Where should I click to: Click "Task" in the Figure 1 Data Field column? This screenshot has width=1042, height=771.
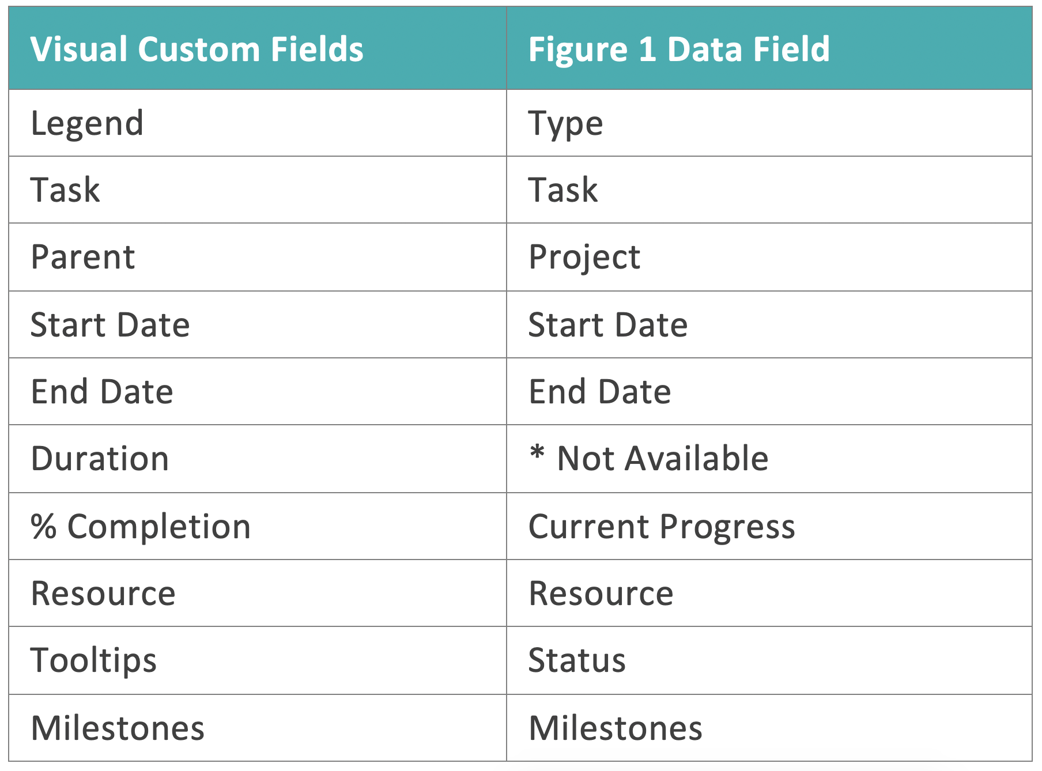[563, 190]
